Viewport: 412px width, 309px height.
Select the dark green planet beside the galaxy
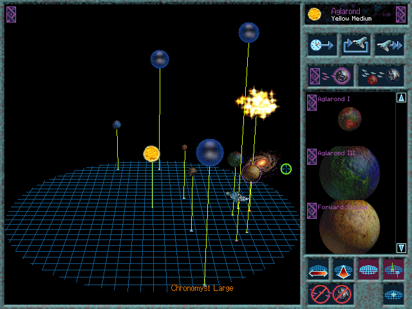pyautogui.click(x=234, y=159)
